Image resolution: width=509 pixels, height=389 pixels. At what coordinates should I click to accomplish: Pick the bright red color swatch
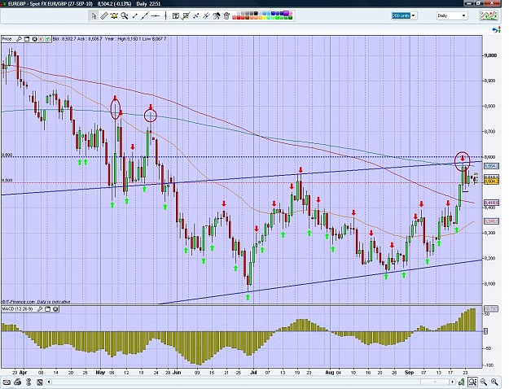[239, 19]
